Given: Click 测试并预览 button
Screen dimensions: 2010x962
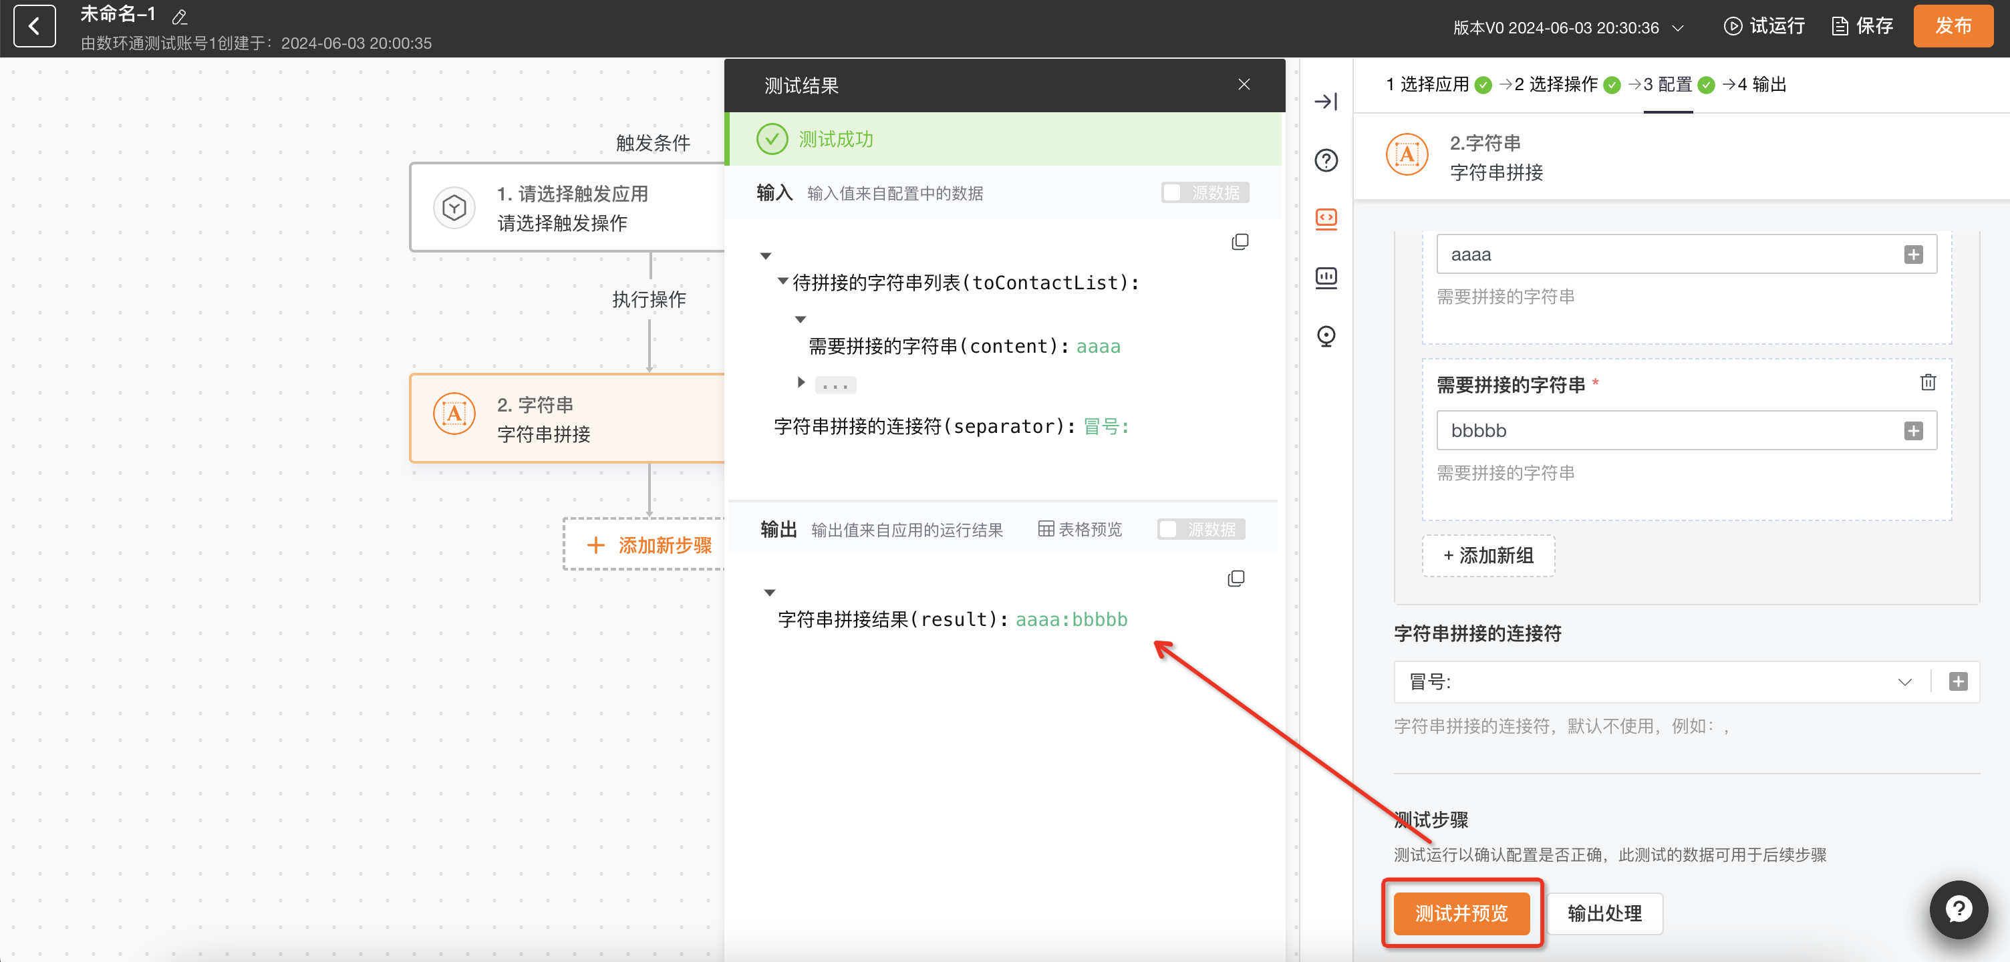Looking at the screenshot, I should tap(1461, 913).
